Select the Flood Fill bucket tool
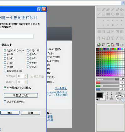The width and height of the screenshot is (125, 132). tap(122, 9)
